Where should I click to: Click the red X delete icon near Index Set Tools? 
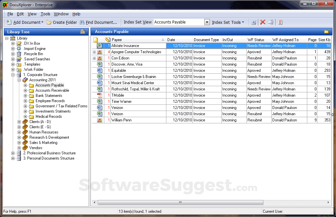[x=263, y=22]
